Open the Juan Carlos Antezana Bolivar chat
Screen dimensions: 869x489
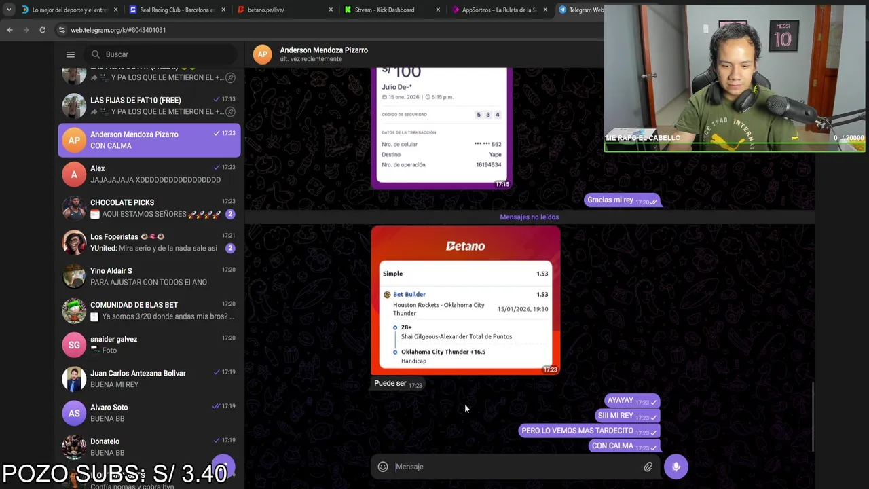coord(149,379)
